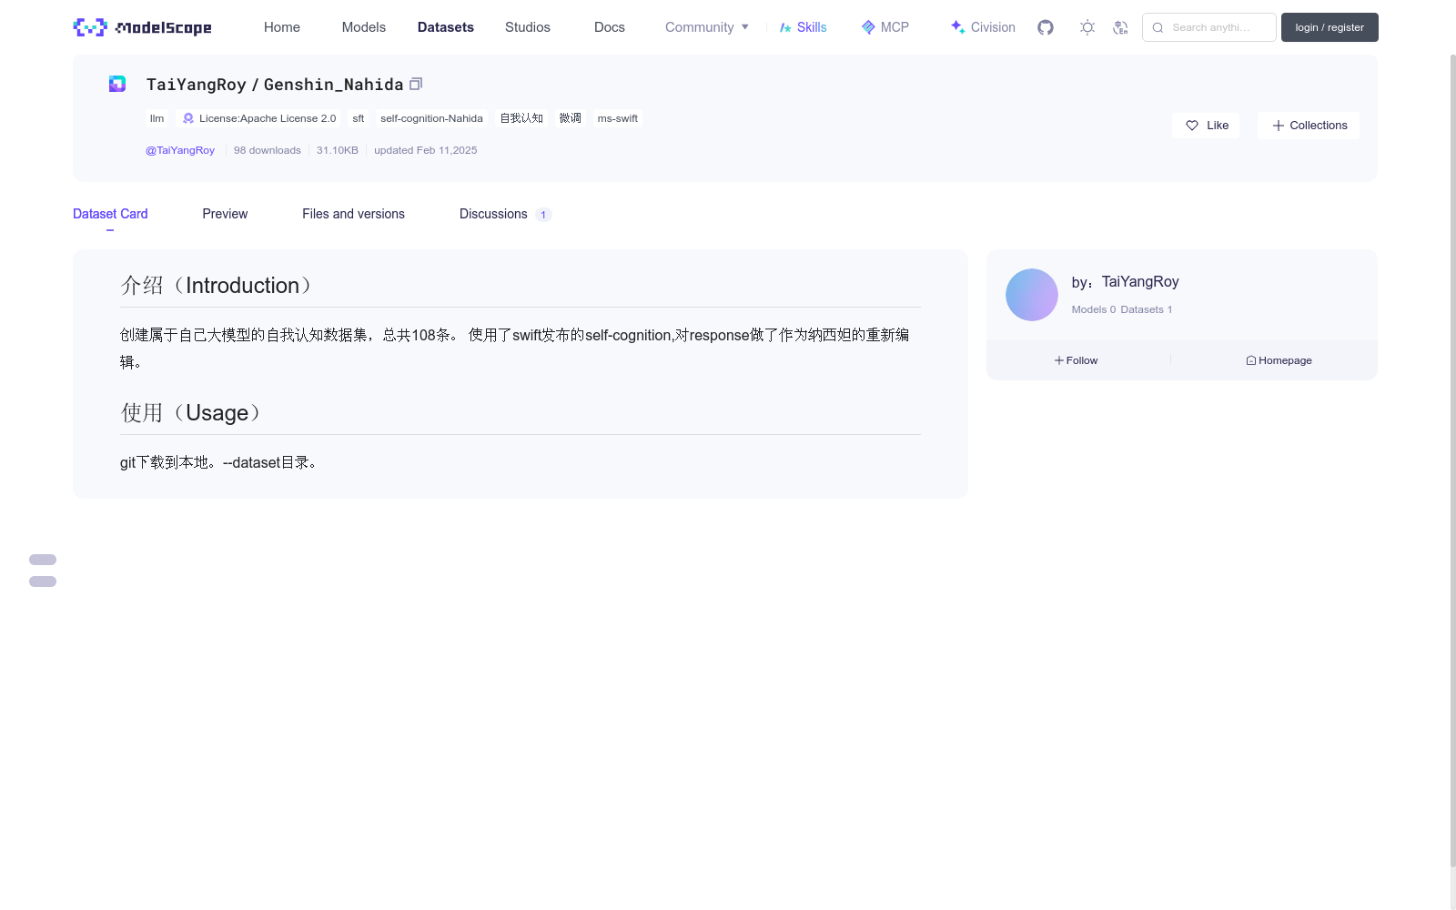The width and height of the screenshot is (1456, 910).
Task: Click the sft tag
Action: coord(359,118)
